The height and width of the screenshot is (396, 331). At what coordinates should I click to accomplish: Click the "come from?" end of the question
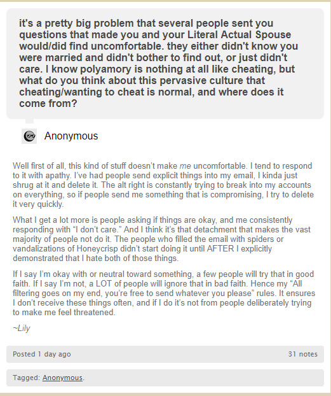coord(48,103)
